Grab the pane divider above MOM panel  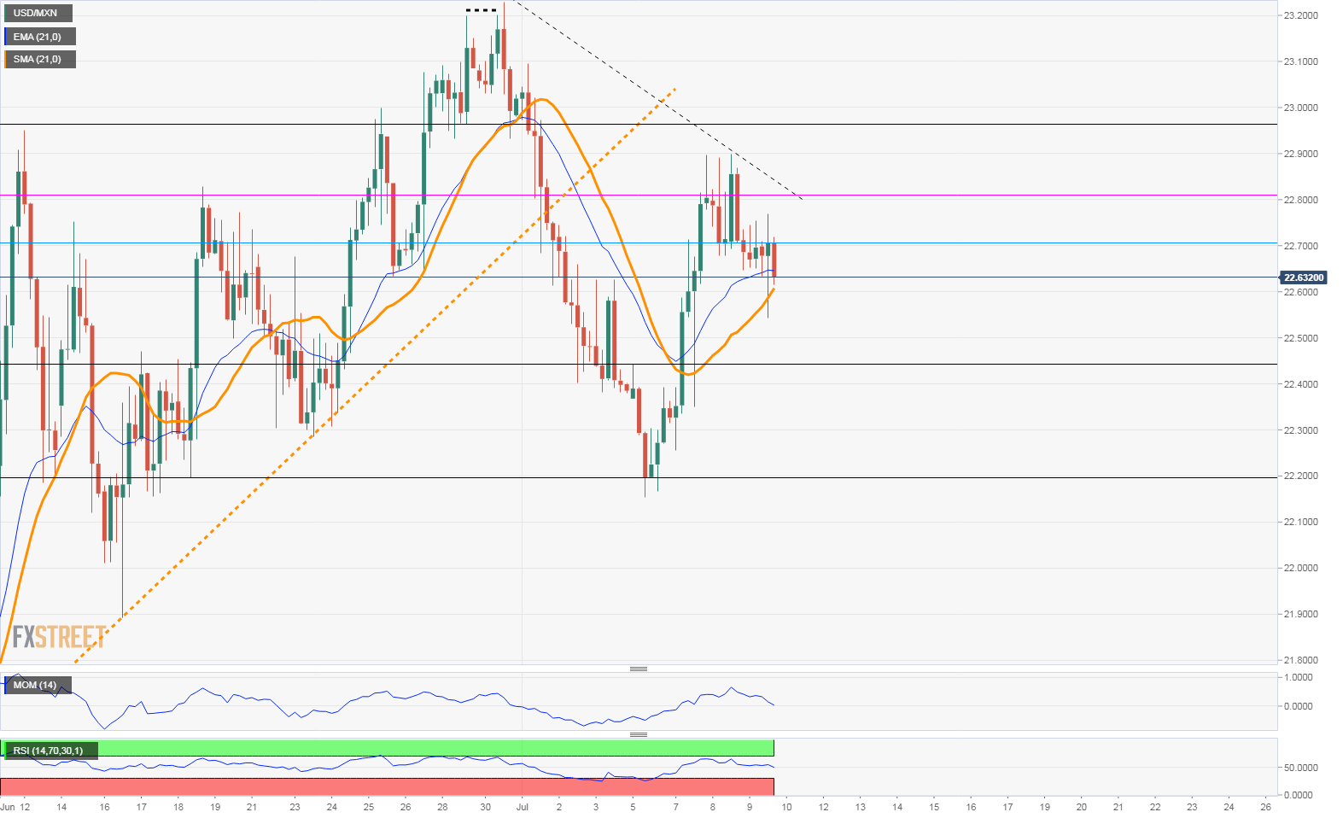pyautogui.click(x=639, y=669)
